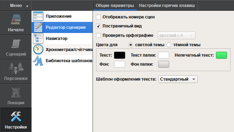
Task: Open the Стандартный template dropdown
Action: click(178, 79)
